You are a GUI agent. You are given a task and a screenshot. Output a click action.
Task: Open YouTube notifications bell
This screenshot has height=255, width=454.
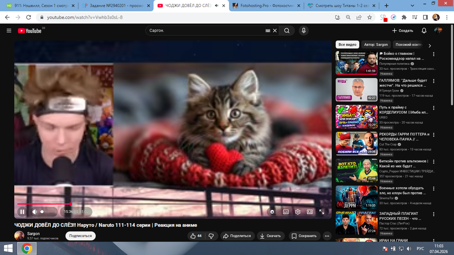point(424,31)
